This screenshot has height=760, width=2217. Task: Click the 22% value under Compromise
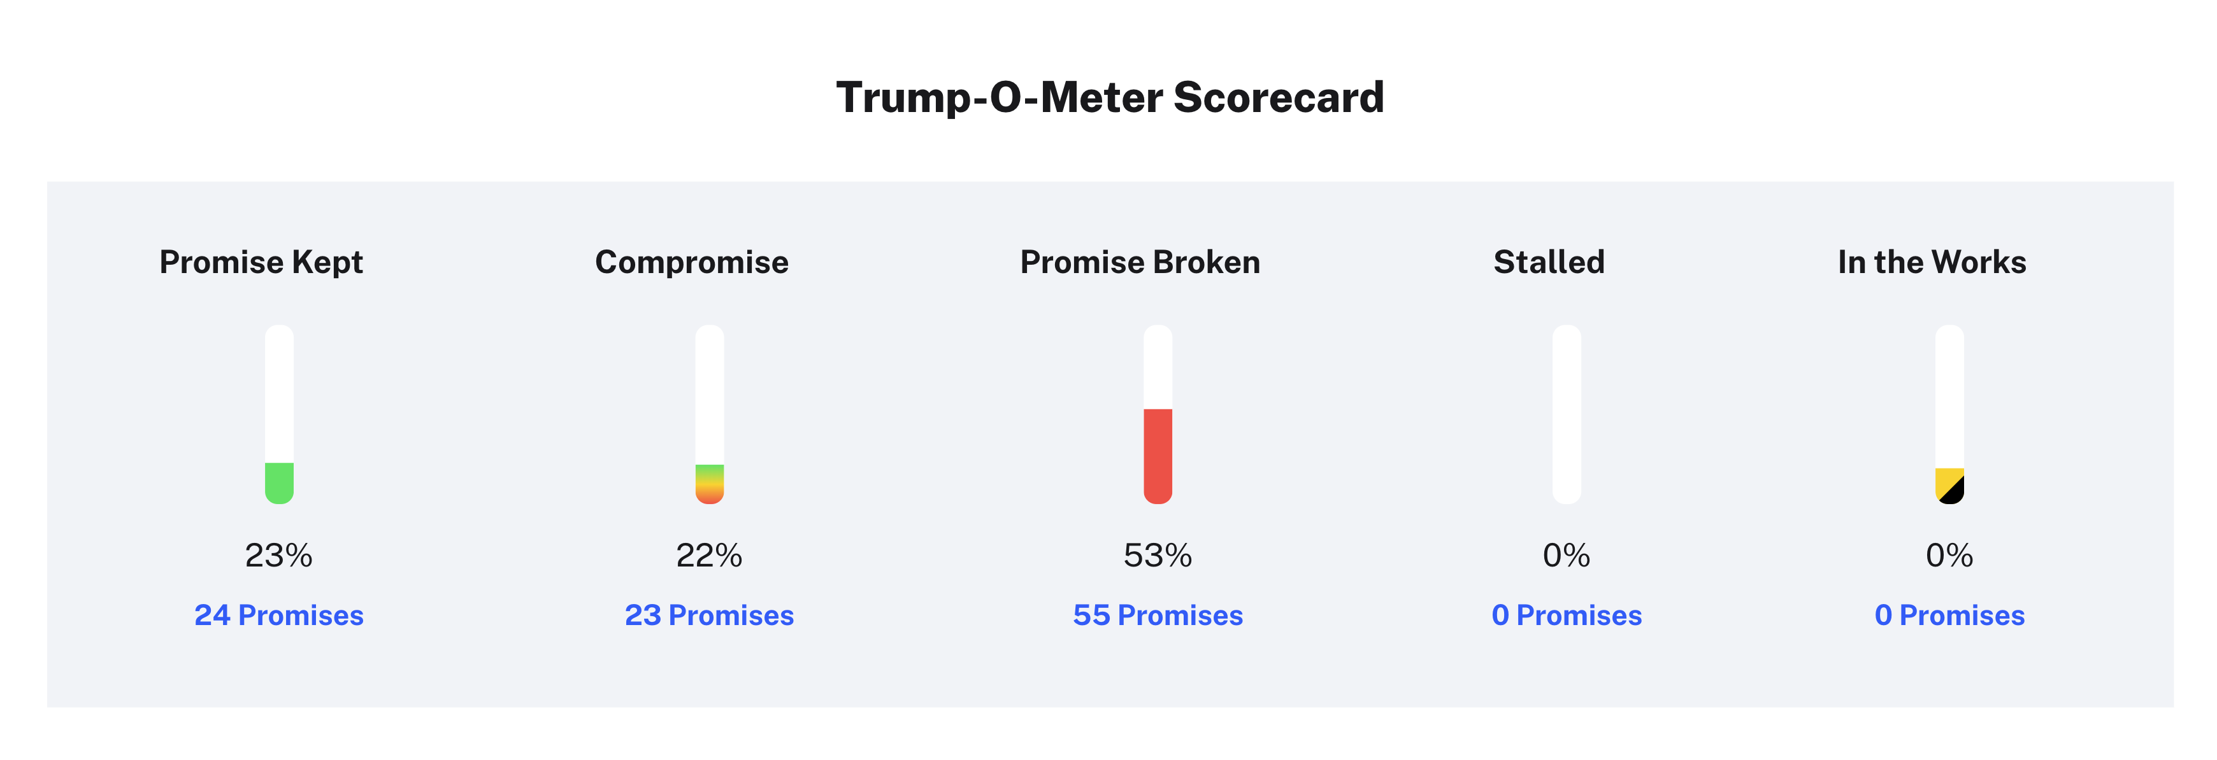click(x=709, y=556)
